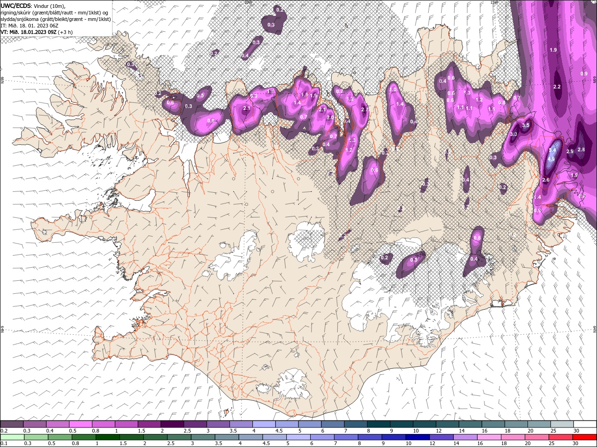Pick the deep blue swatch labeled 10 in lower legend

(x=417, y=437)
